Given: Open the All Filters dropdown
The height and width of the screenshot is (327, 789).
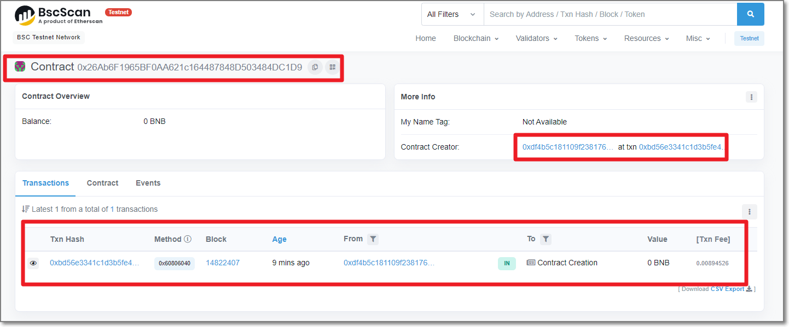Looking at the screenshot, I should tap(452, 14).
